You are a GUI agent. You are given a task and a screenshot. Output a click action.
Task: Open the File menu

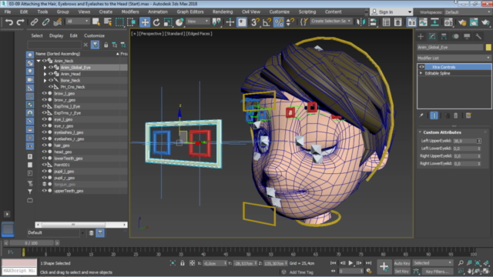pyautogui.click(x=8, y=12)
